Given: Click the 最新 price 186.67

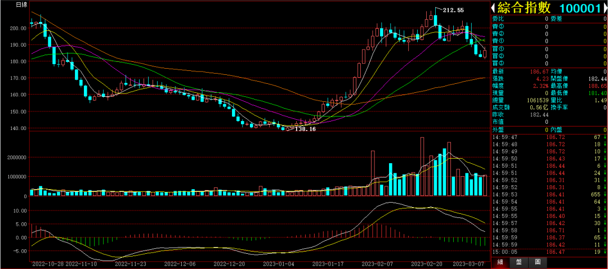Looking at the screenshot, I should [x=538, y=71].
